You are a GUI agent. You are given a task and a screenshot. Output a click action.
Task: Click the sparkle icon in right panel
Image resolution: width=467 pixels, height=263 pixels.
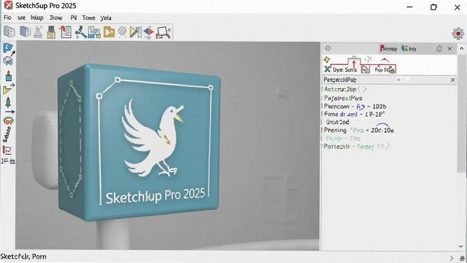(368, 59)
